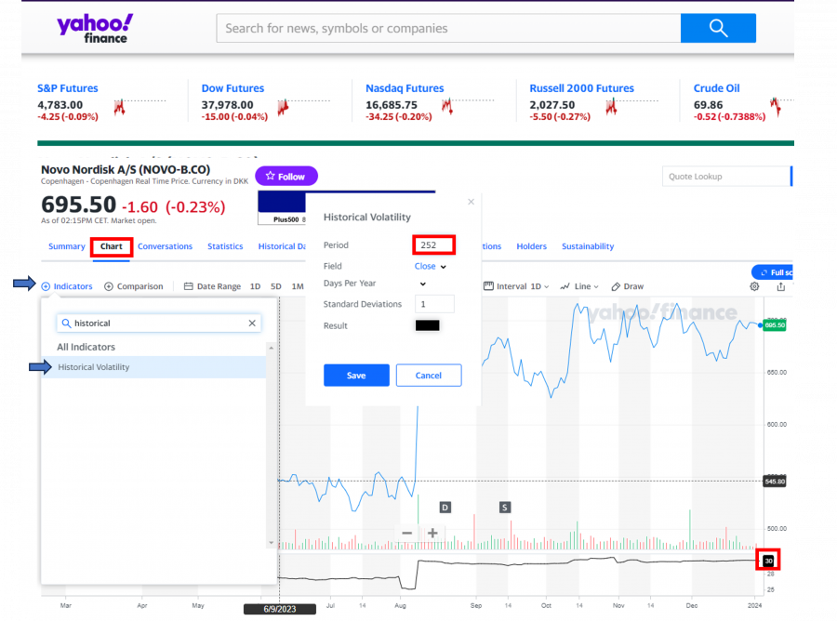Image resolution: width=837 pixels, height=621 pixels.
Task: Click the 695.50 price label on chart
Action: pyautogui.click(x=775, y=324)
